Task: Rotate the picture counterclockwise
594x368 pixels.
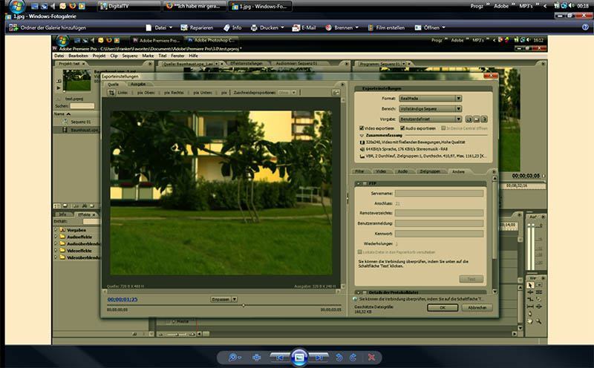Action: [339, 358]
